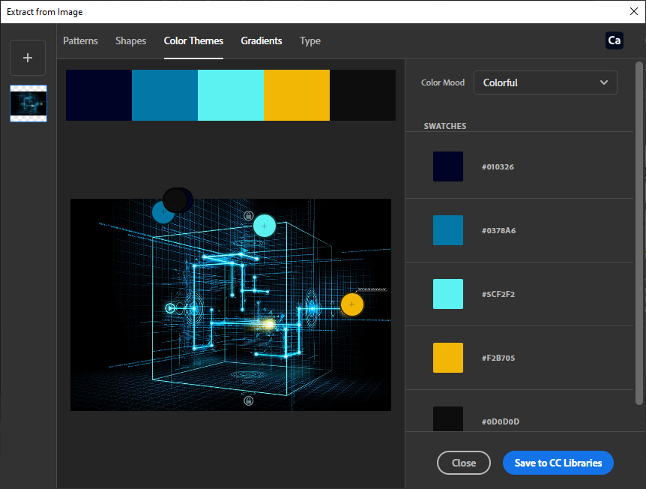Click the cyan block in the theme strip
Viewport: 646px width, 489px height.
[230, 95]
